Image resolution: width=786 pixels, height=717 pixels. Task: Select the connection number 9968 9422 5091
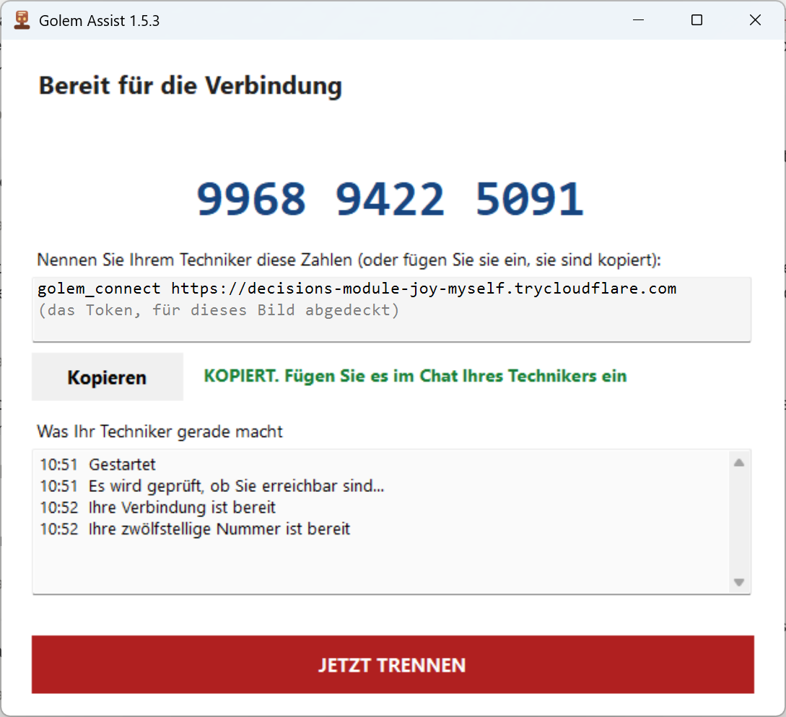pos(390,199)
